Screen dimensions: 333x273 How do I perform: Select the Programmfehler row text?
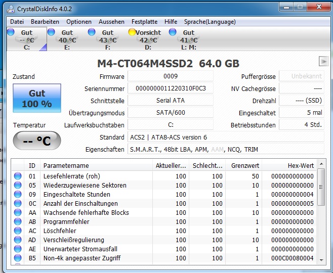[66, 222]
